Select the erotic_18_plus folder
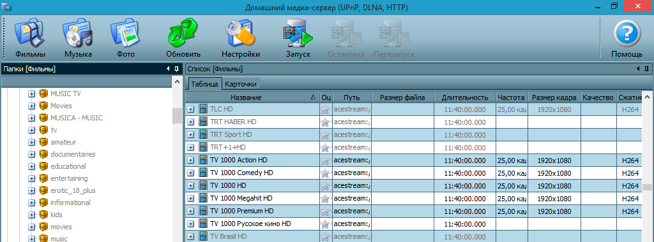 73,190
